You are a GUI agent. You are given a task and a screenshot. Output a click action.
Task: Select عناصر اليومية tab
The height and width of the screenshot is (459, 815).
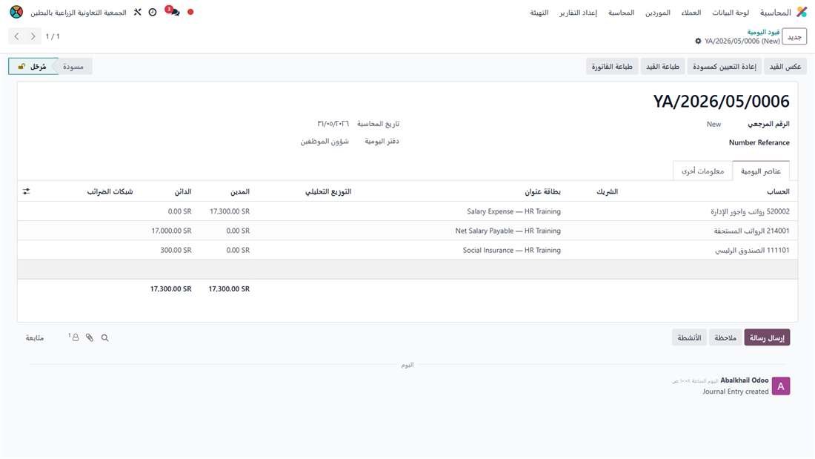(x=761, y=171)
